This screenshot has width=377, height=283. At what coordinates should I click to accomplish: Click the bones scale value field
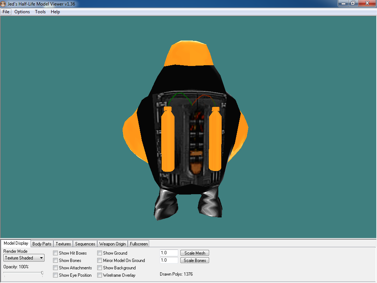[x=169, y=261]
